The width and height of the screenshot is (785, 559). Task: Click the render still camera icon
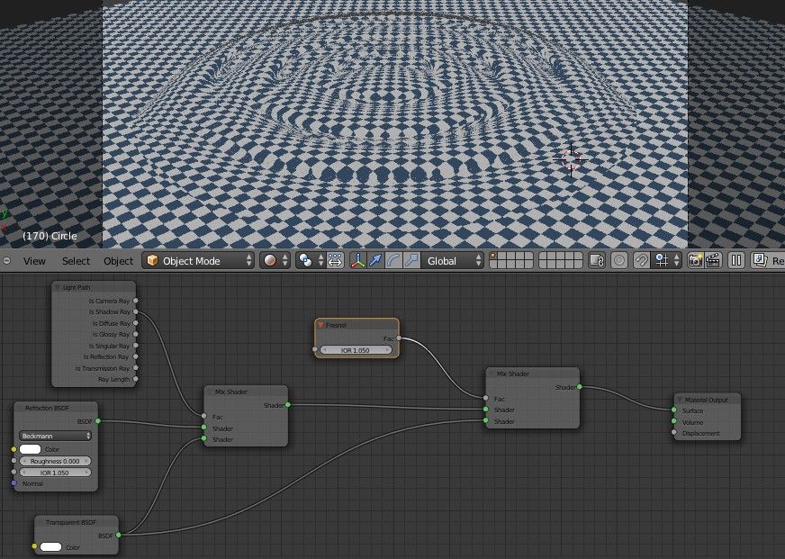coord(695,261)
